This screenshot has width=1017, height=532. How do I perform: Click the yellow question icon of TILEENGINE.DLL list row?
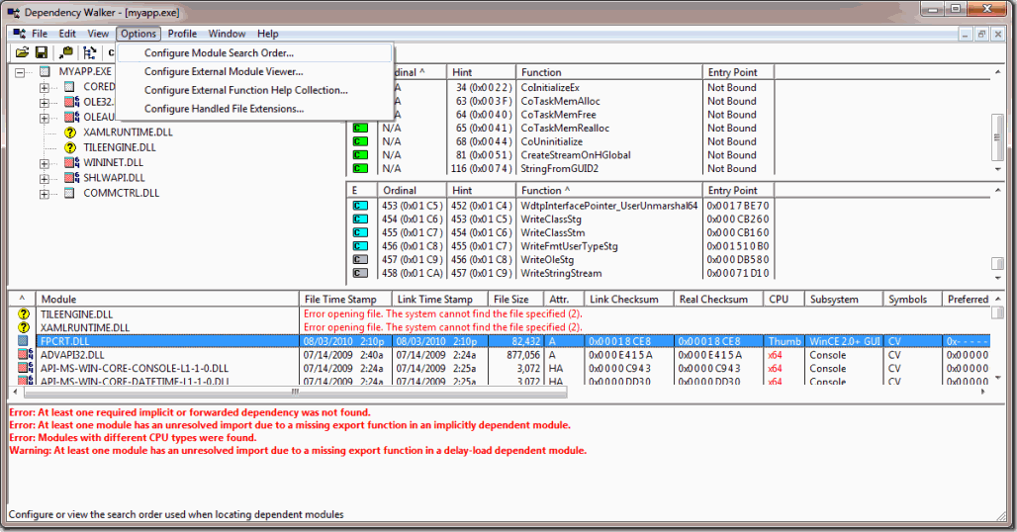pyautogui.click(x=24, y=314)
